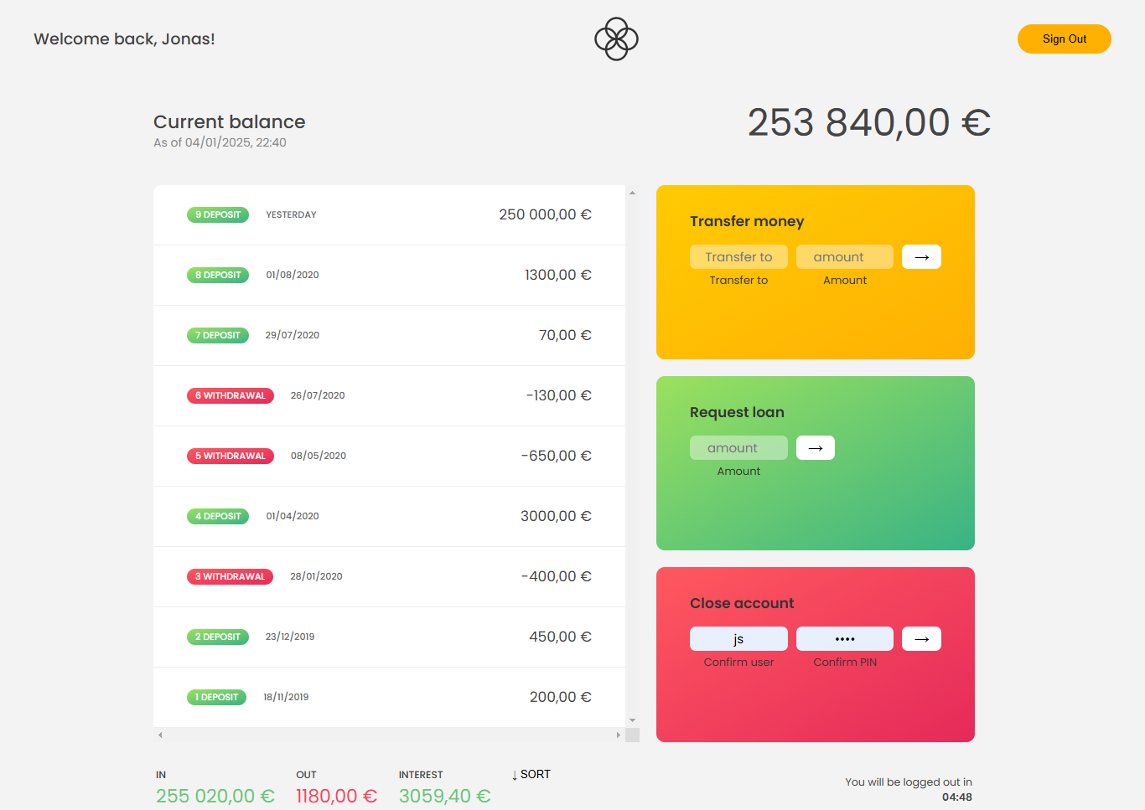Select the 6 WITHDRAWAL badge
This screenshot has width=1145, height=810.
(x=231, y=395)
